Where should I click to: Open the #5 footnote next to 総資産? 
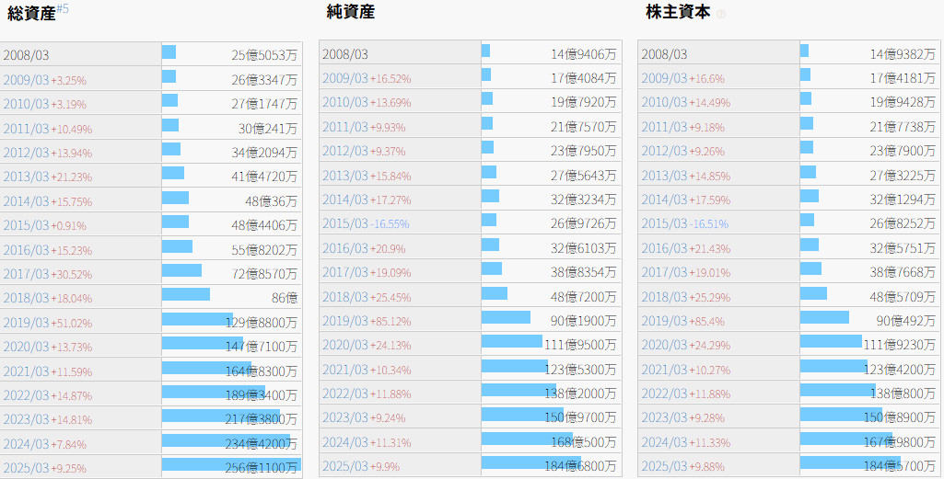pyautogui.click(x=63, y=8)
